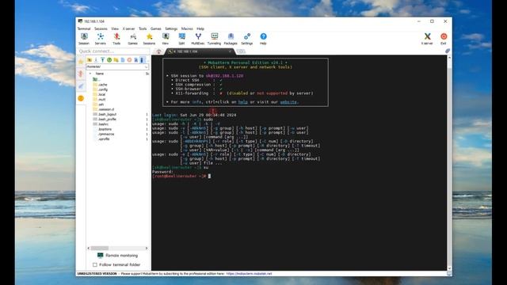Screen dimensions: 507x285
Task: Open the mobaxterm.mobatek.net link in status bar
Action: (x=249, y=274)
